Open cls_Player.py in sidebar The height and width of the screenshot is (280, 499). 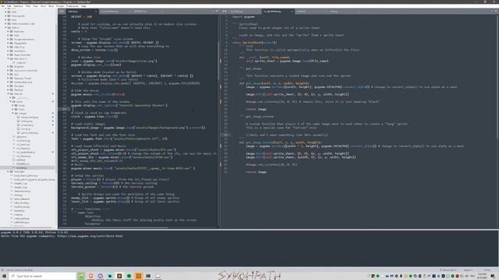23,149
